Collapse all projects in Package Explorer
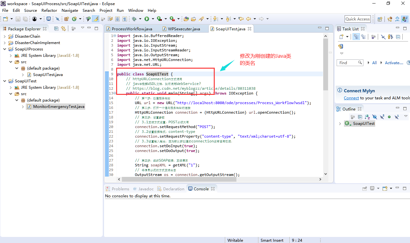This screenshot has width=410, height=243. (x=56, y=28)
